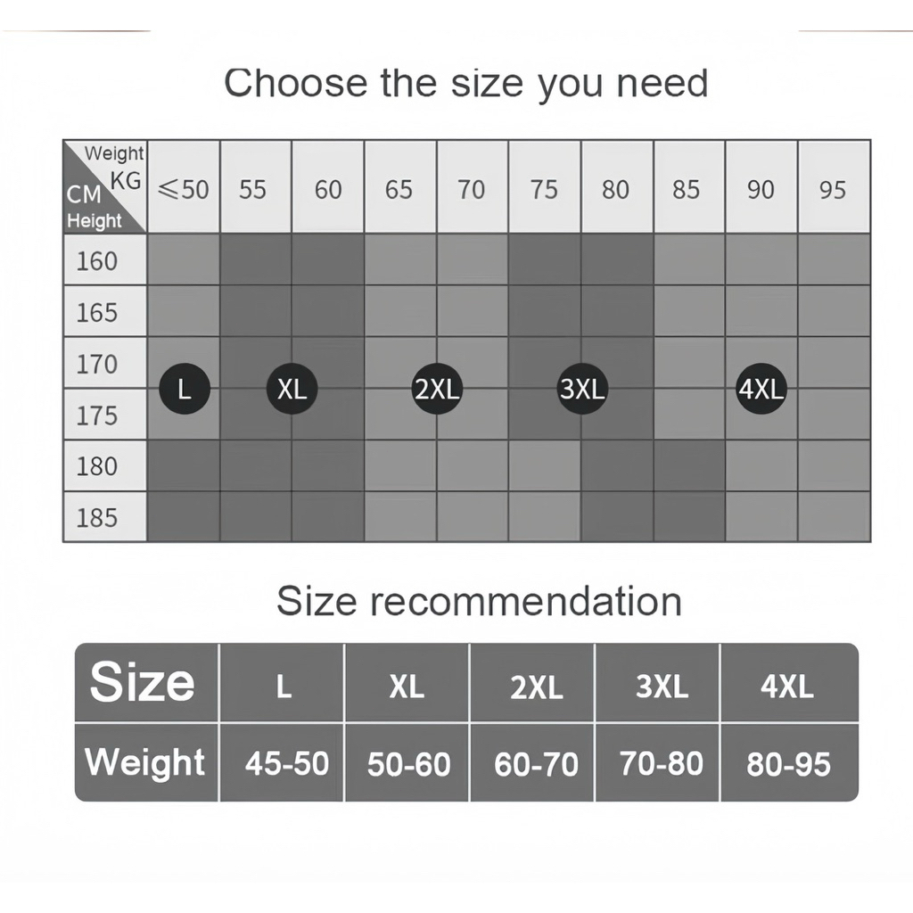Click the 70-80 weight range cell

tap(661, 763)
